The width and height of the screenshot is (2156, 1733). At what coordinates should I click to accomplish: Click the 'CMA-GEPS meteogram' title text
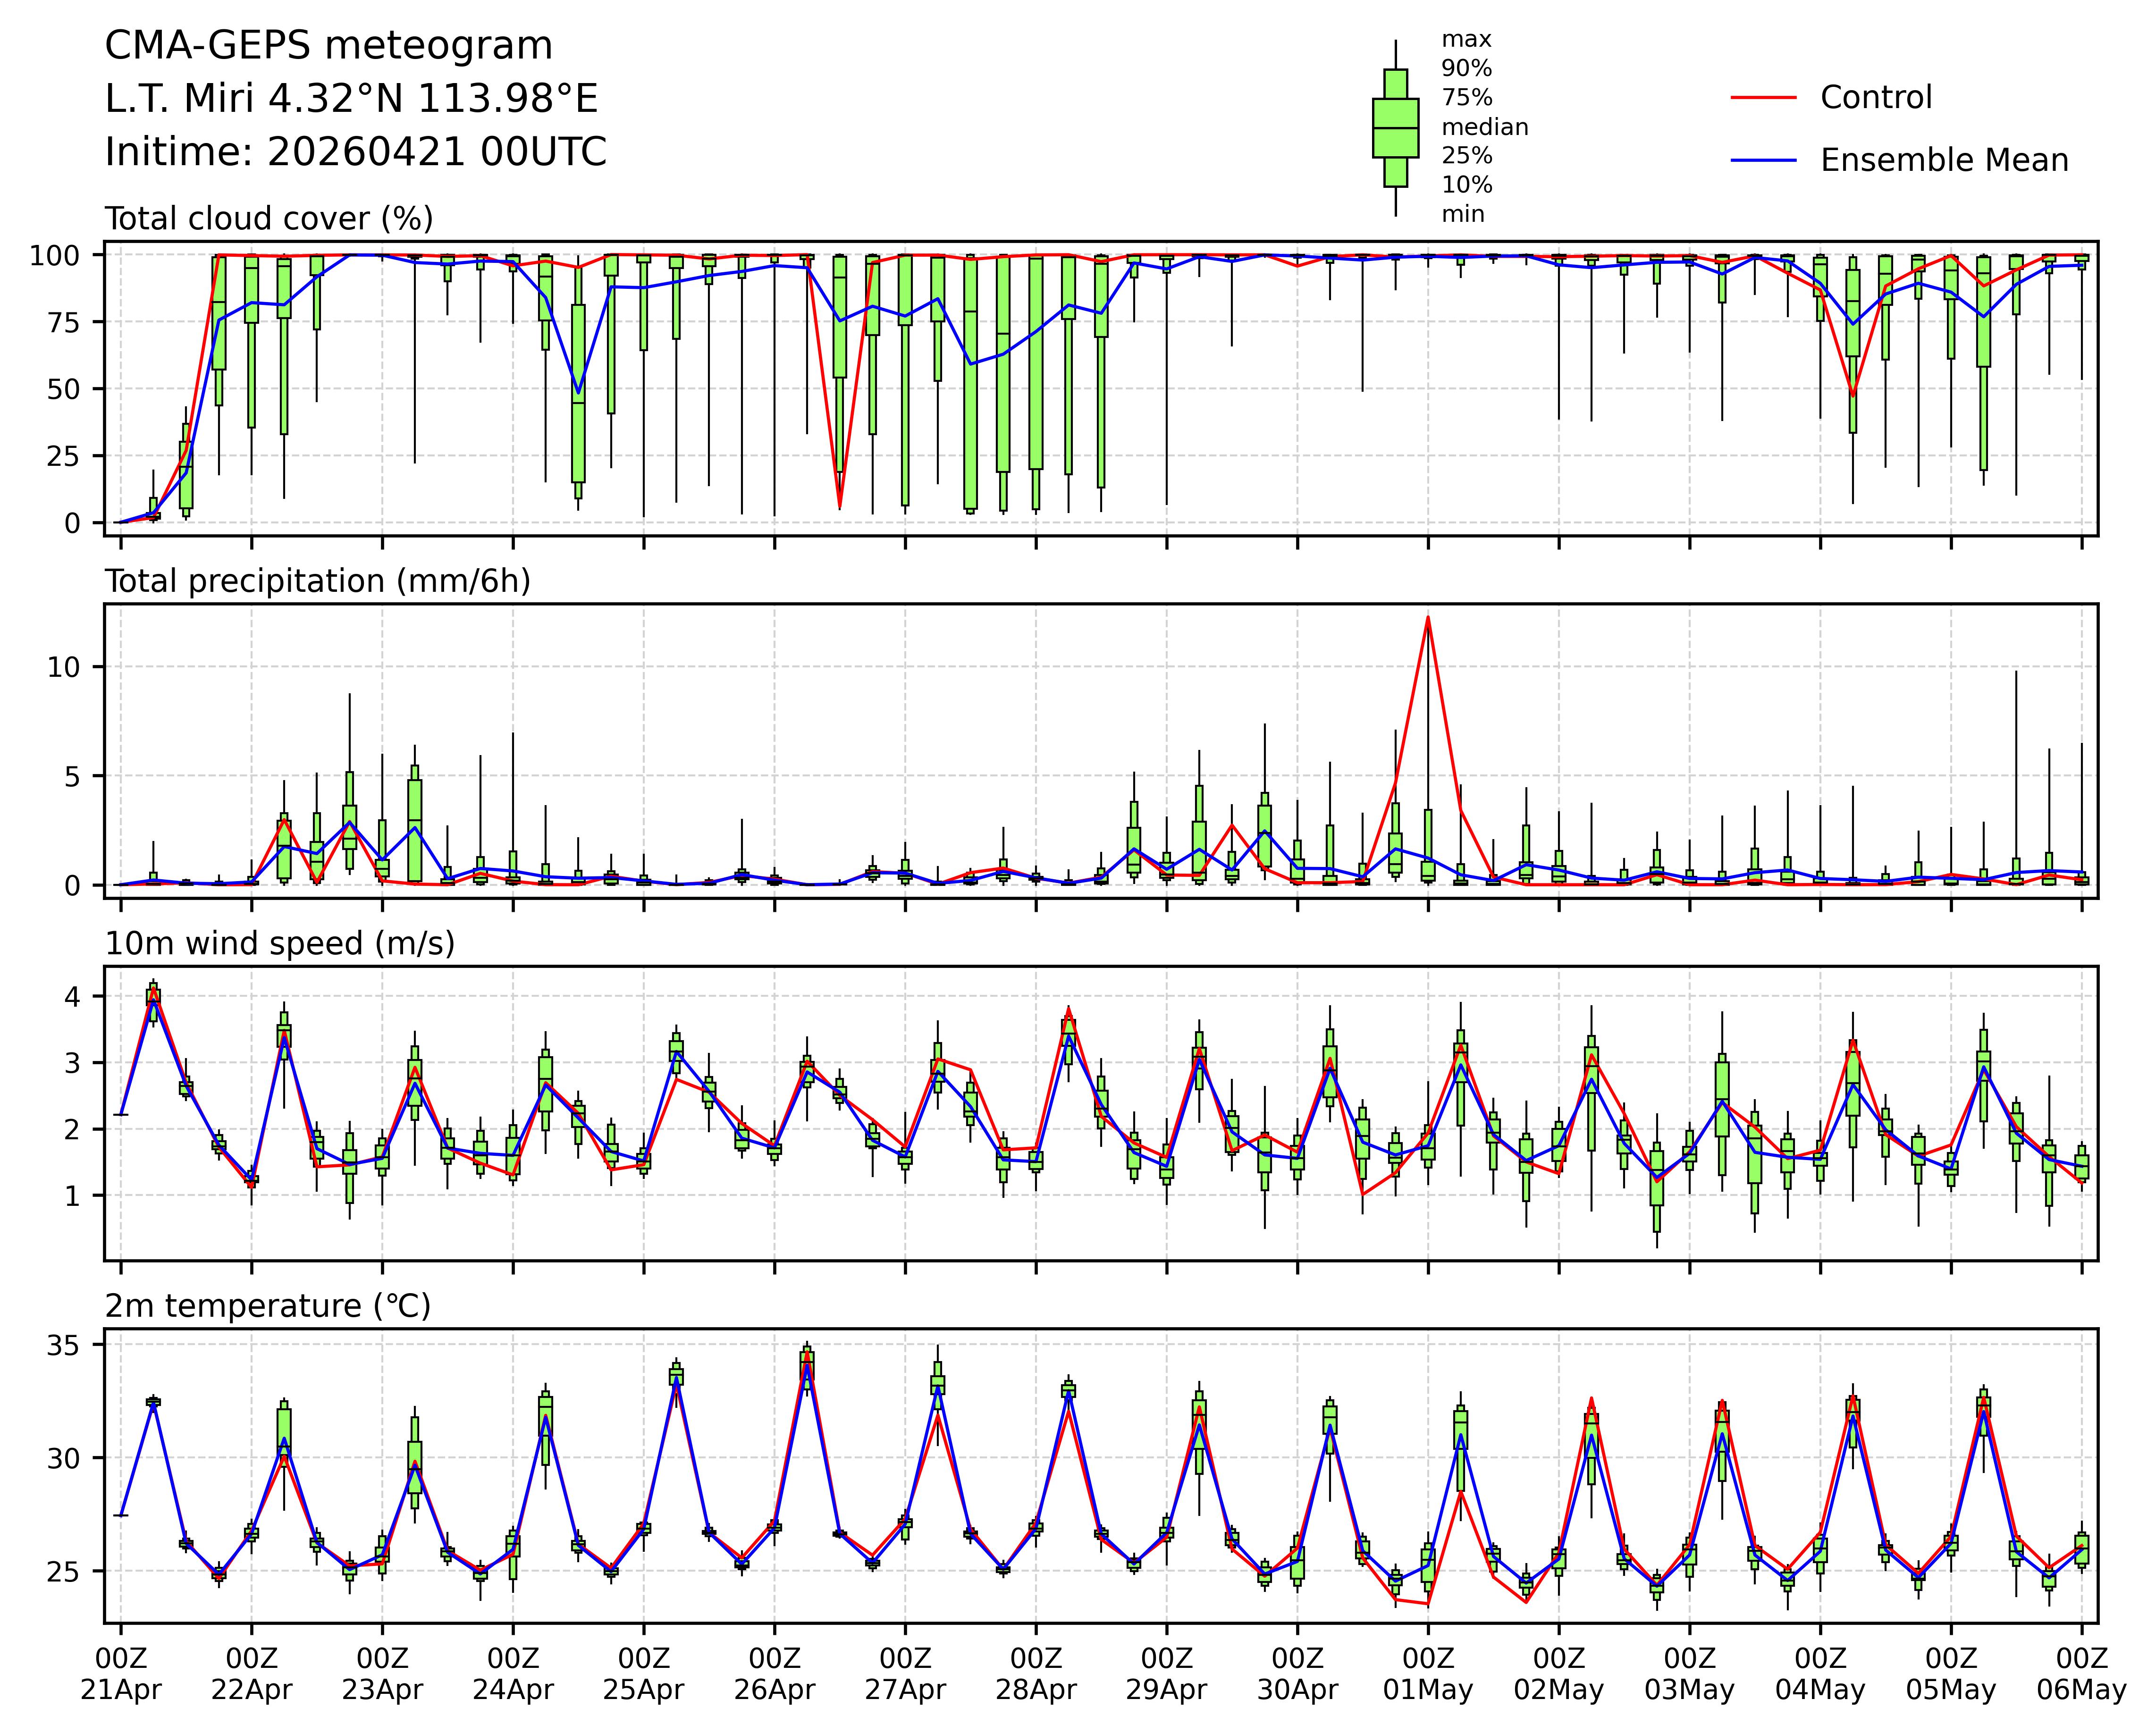(329, 46)
